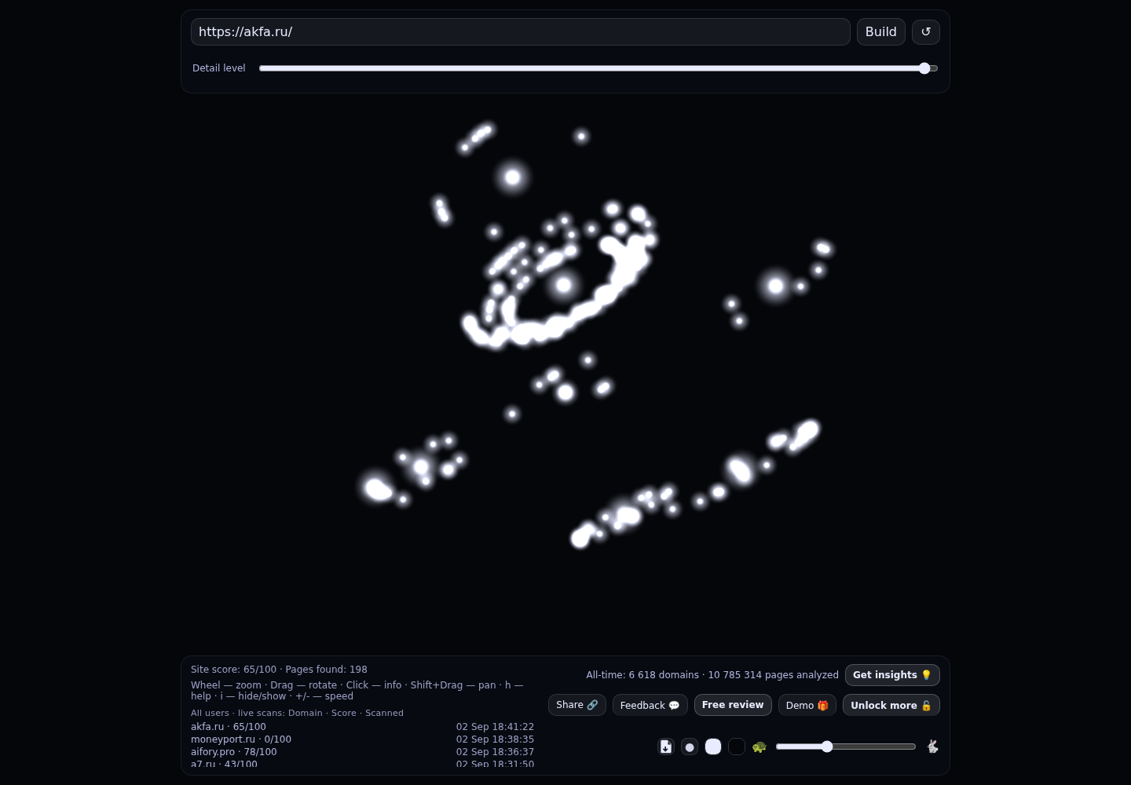Select the aifory.pro · 78/100 scan row
The height and width of the screenshot is (785, 1131).
(x=362, y=752)
